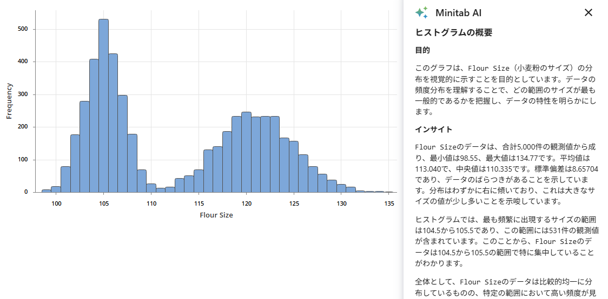Click the 300 tick label on y-axis
Image resolution: width=608 pixels, height=299 pixels.
click(x=23, y=94)
